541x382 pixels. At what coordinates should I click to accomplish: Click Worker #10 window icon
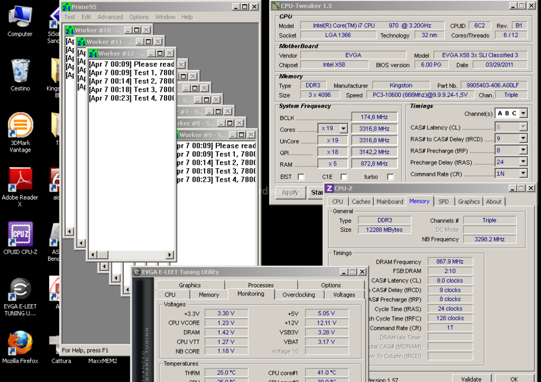click(70, 30)
